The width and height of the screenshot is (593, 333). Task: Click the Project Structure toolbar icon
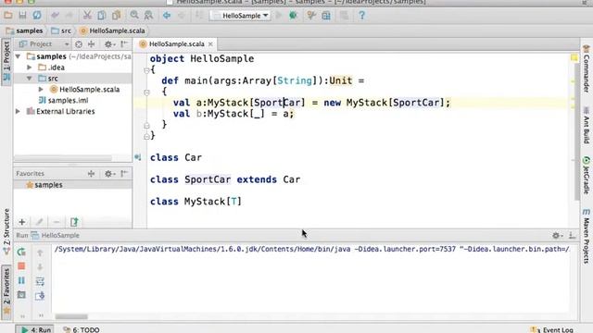click(x=326, y=16)
